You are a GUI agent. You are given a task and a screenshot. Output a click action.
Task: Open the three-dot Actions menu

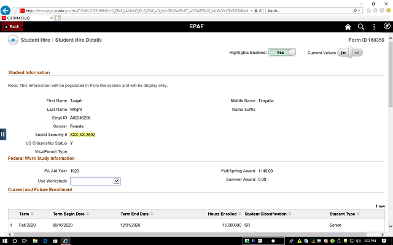(x=374, y=27)
